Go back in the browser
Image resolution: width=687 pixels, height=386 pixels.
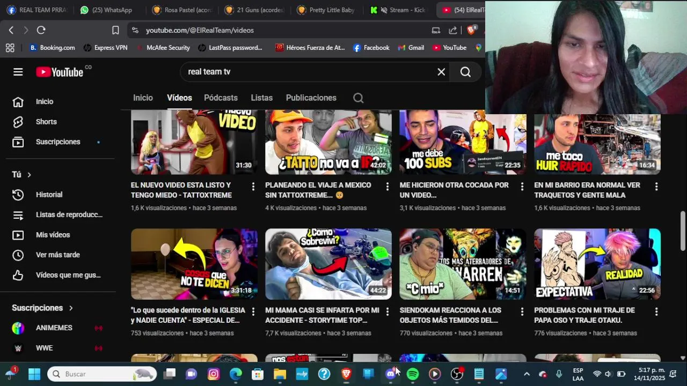(11, 30)
